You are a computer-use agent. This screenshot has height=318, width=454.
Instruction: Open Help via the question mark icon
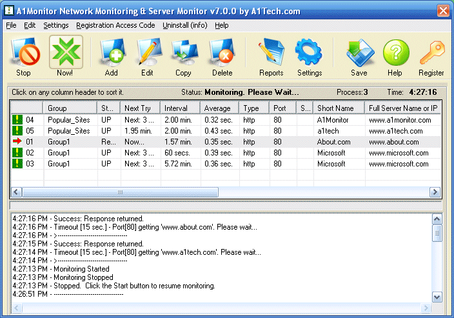pos(395,56)
